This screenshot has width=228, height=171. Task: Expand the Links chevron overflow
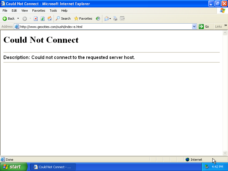225,25
